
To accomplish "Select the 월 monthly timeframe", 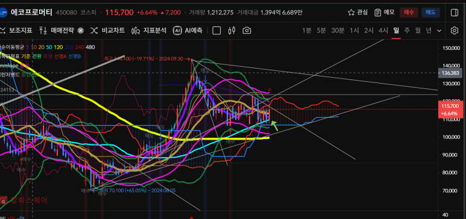I will point(418,30).
